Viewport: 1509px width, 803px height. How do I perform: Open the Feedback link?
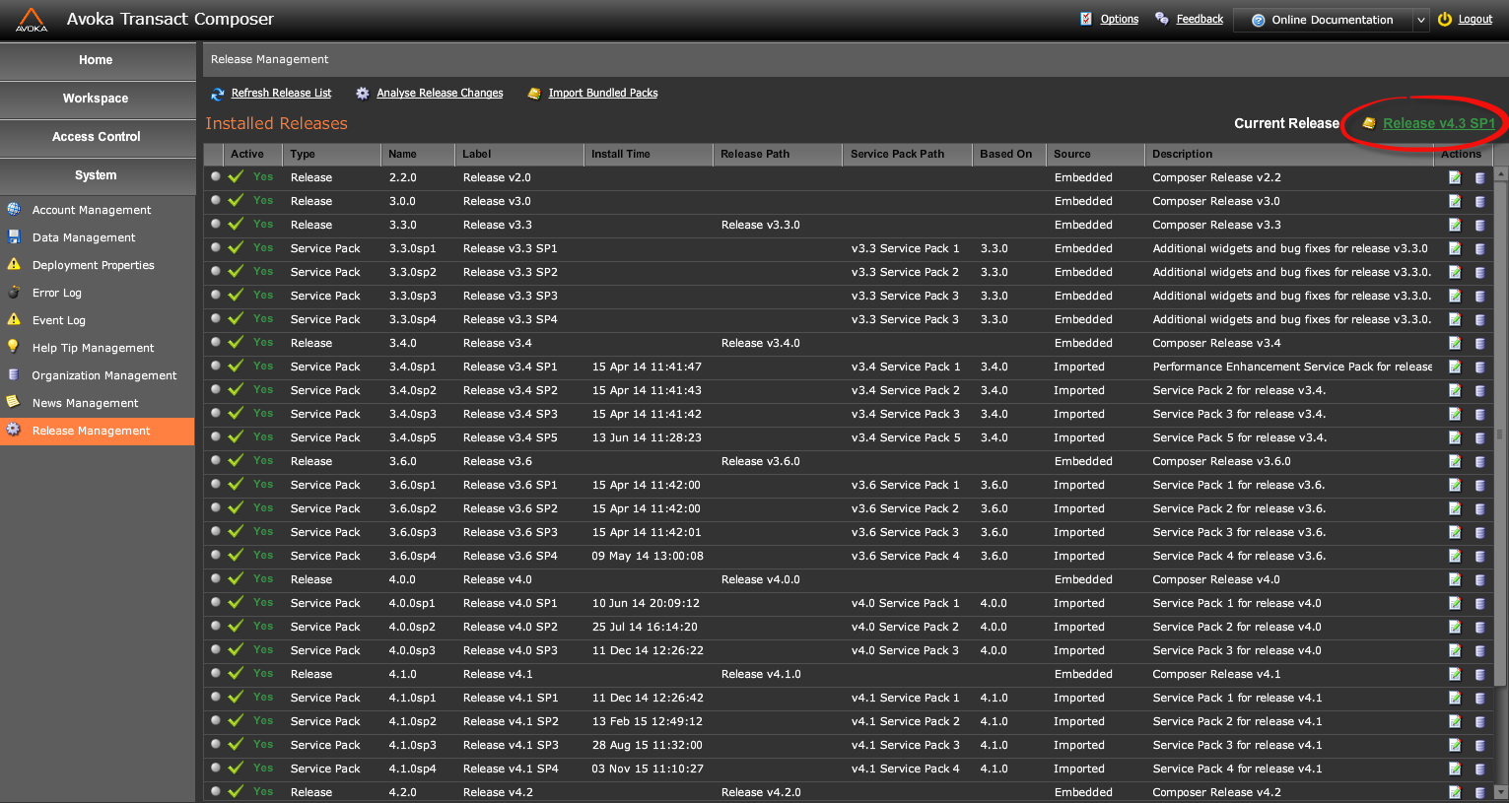click(1200, 19)
